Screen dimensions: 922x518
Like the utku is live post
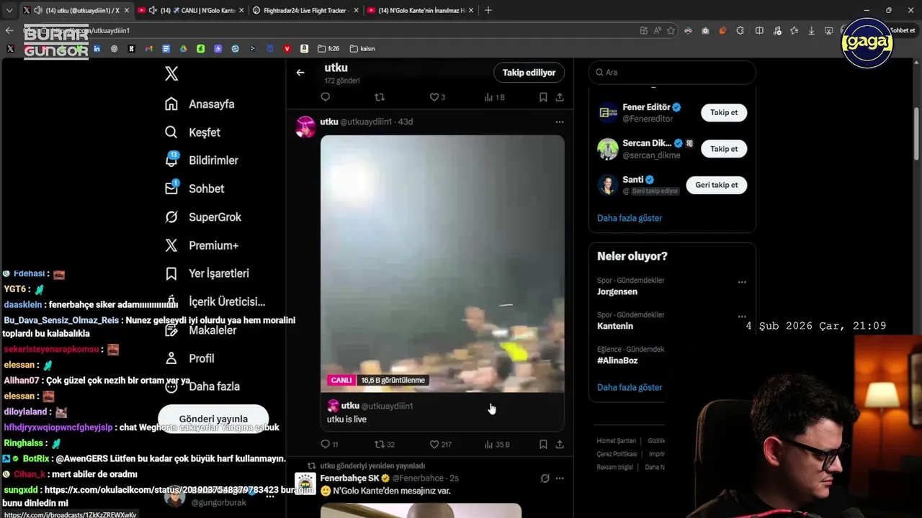[434, 445]
